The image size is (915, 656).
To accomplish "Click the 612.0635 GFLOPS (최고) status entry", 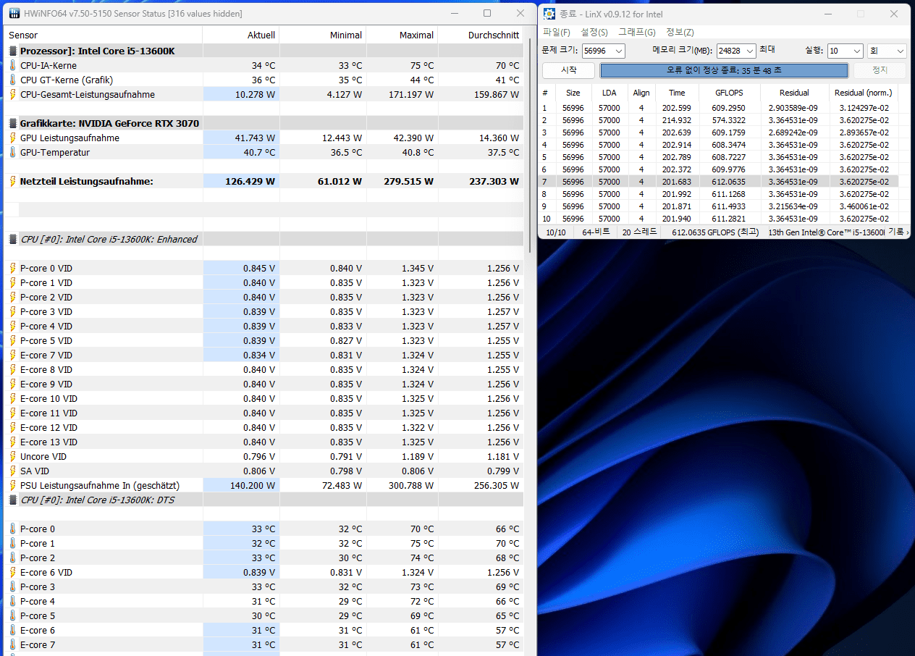I will pyautogui.click(x=715, y=232).
